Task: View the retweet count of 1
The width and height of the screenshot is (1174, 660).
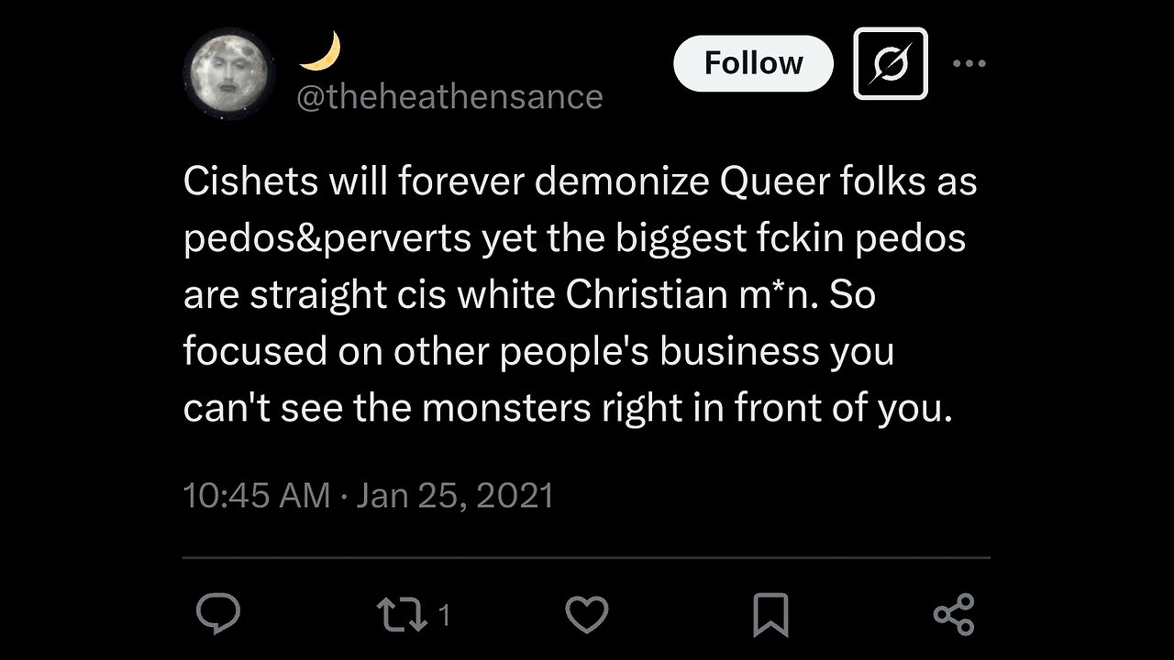Action: pyautogui.click(x=445, y=615)
